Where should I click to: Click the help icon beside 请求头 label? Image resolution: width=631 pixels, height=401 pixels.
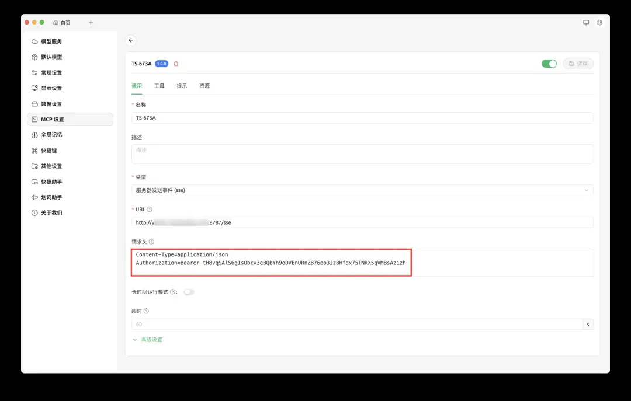pyautogui.click(x=152, y=242)
